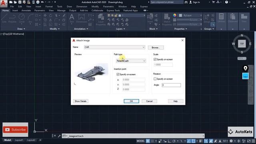256x144 pixels.
Task: Select the Rotate tool in Modify panel
Action: point(51,15)
